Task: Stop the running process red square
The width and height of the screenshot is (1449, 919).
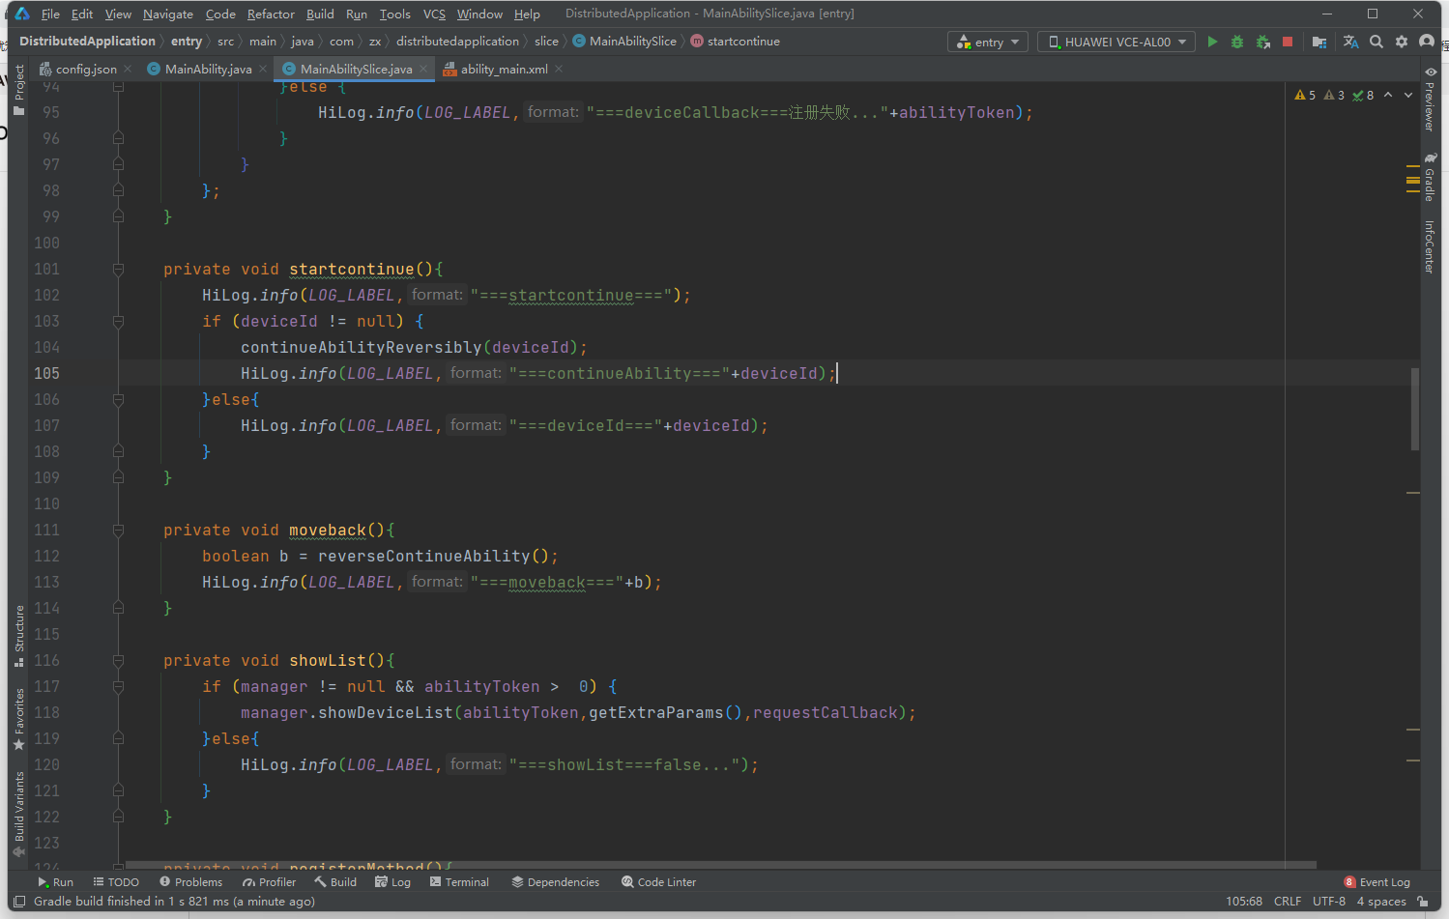Action: [1288, 42]
